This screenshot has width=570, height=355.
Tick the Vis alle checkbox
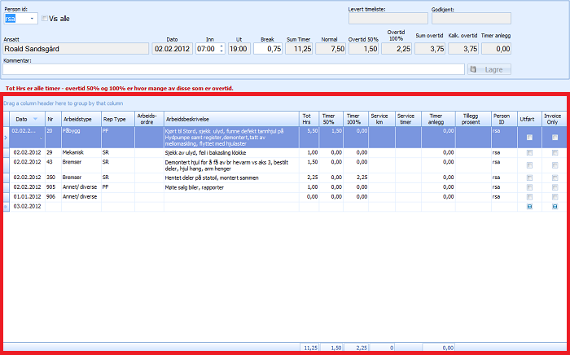click(45, 18)
